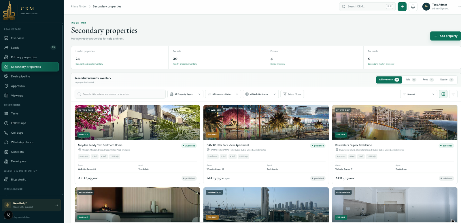
Task: Open the Approvals shield icon
Action: coord(6,86)
